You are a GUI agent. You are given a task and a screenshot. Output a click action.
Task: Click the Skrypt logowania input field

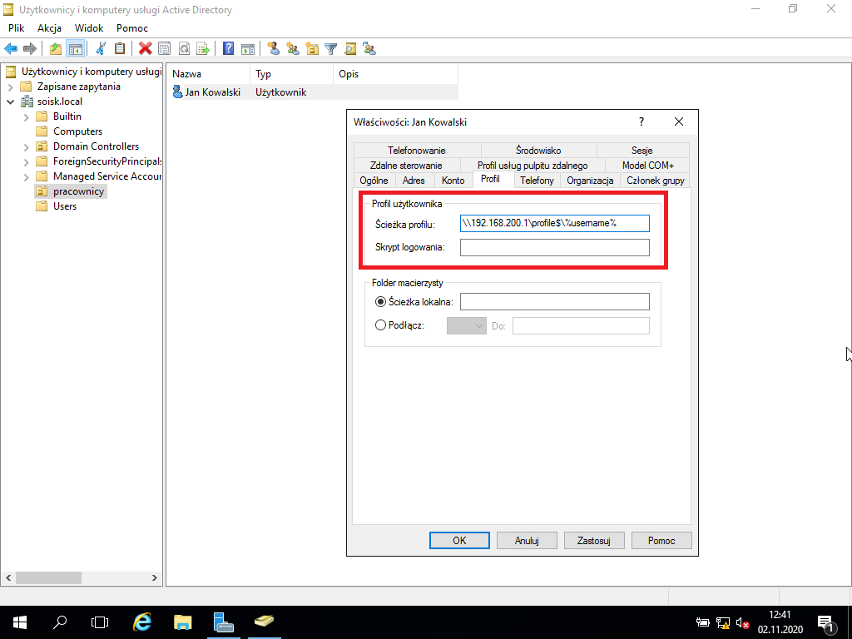[x=554, y=247]
